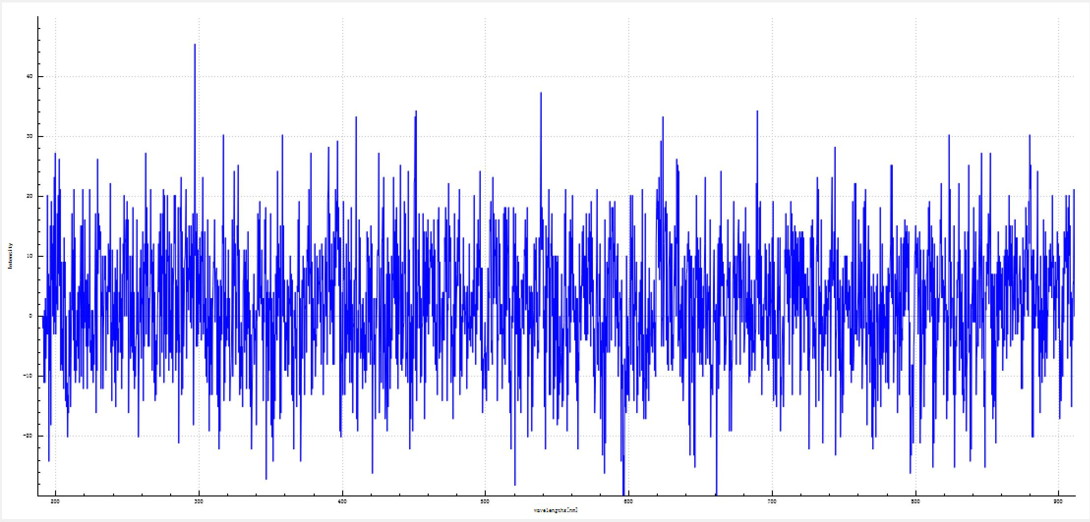This screenshot has width=1090, height=522.
Task: Select the 20 tick label on the y-axis
Action: pos(29,196)
